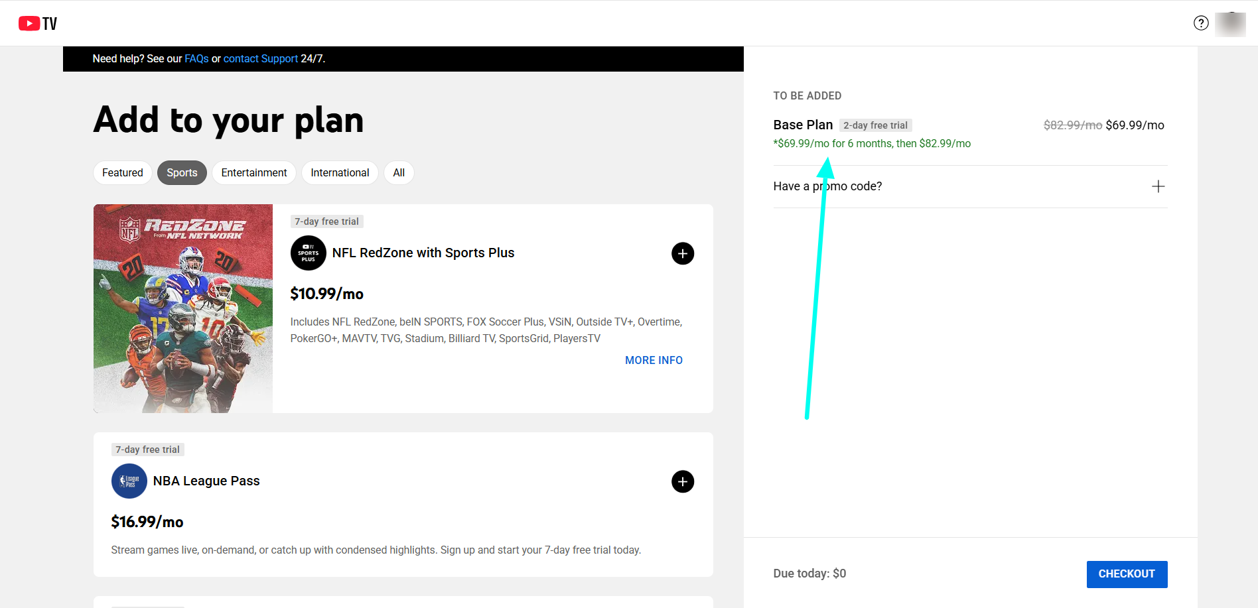Screen dimensions: 1258x608
Task: Switch to the Entertainment tab
Action: tap(254, 173)
